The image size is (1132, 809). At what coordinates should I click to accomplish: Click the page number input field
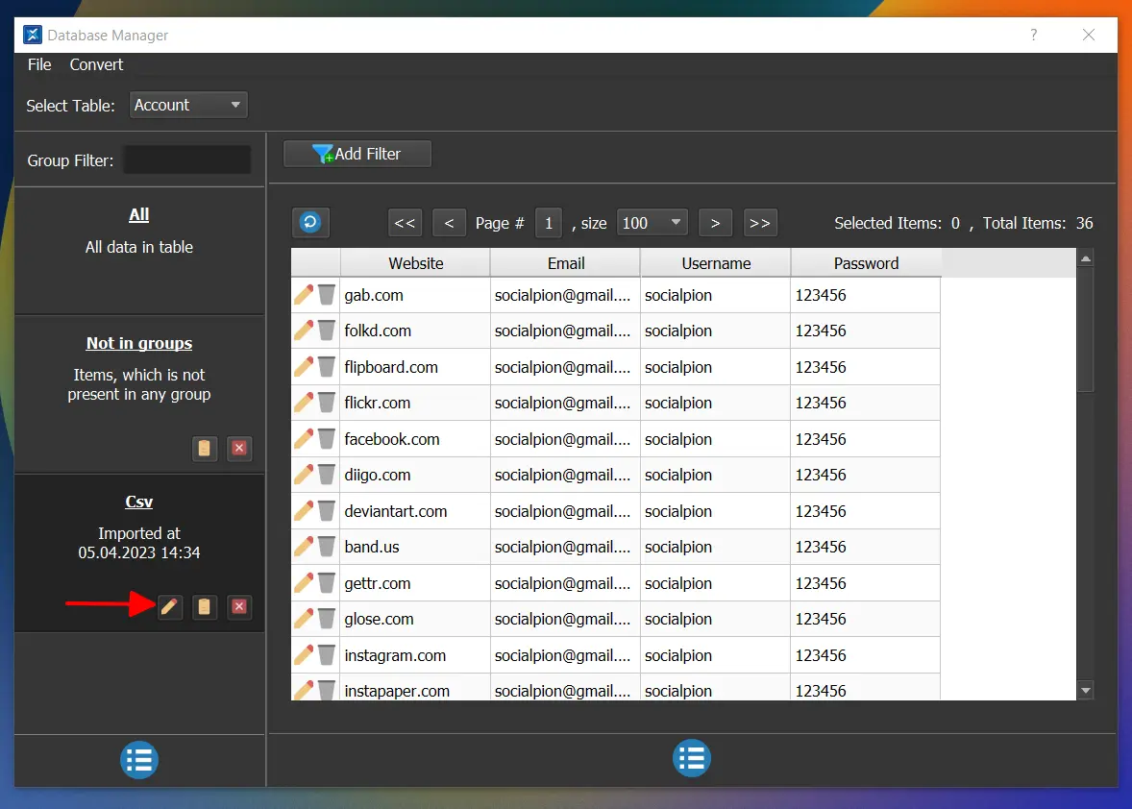click(549, 223)
